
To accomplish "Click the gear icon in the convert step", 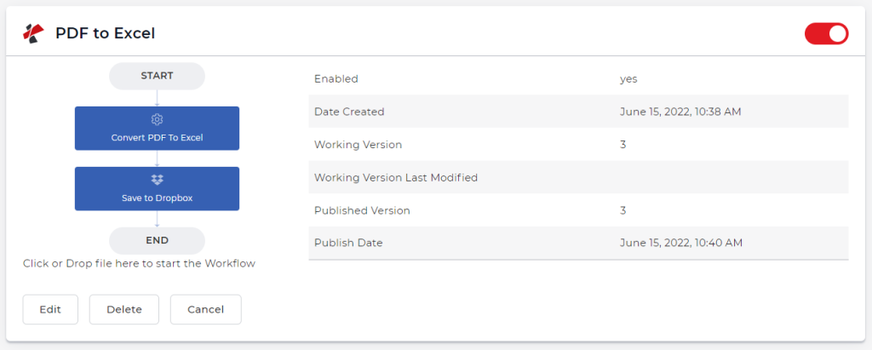I will pyautogui.click(x=157, y=119).
